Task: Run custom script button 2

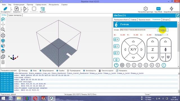Action: [x=140, y=65]
